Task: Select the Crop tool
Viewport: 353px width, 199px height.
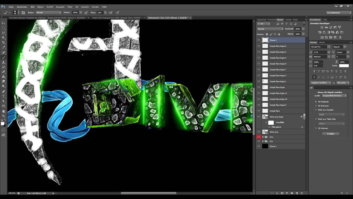Action: (4, 43)
